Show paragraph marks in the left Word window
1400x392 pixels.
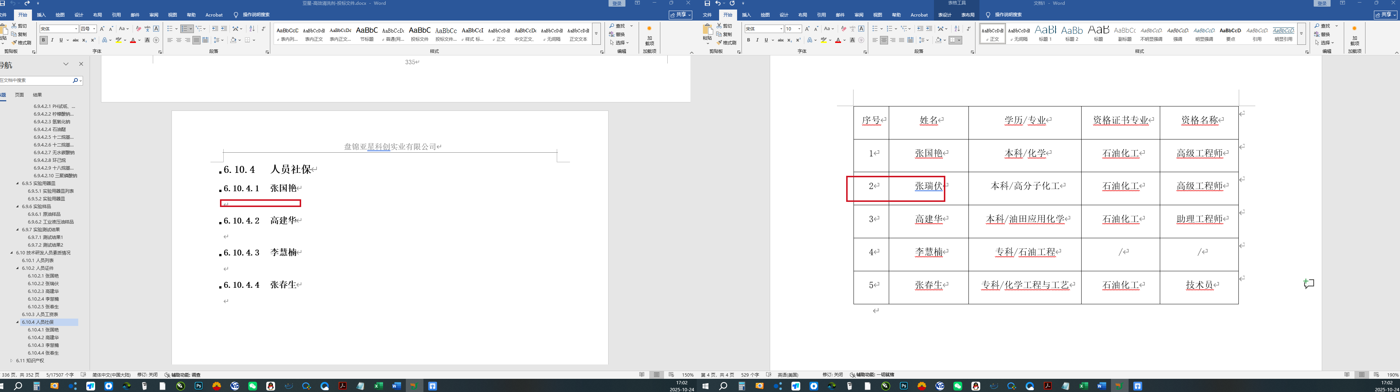(264, 29)
